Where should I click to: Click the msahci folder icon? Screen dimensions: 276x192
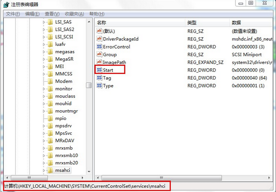click(50, 171)
